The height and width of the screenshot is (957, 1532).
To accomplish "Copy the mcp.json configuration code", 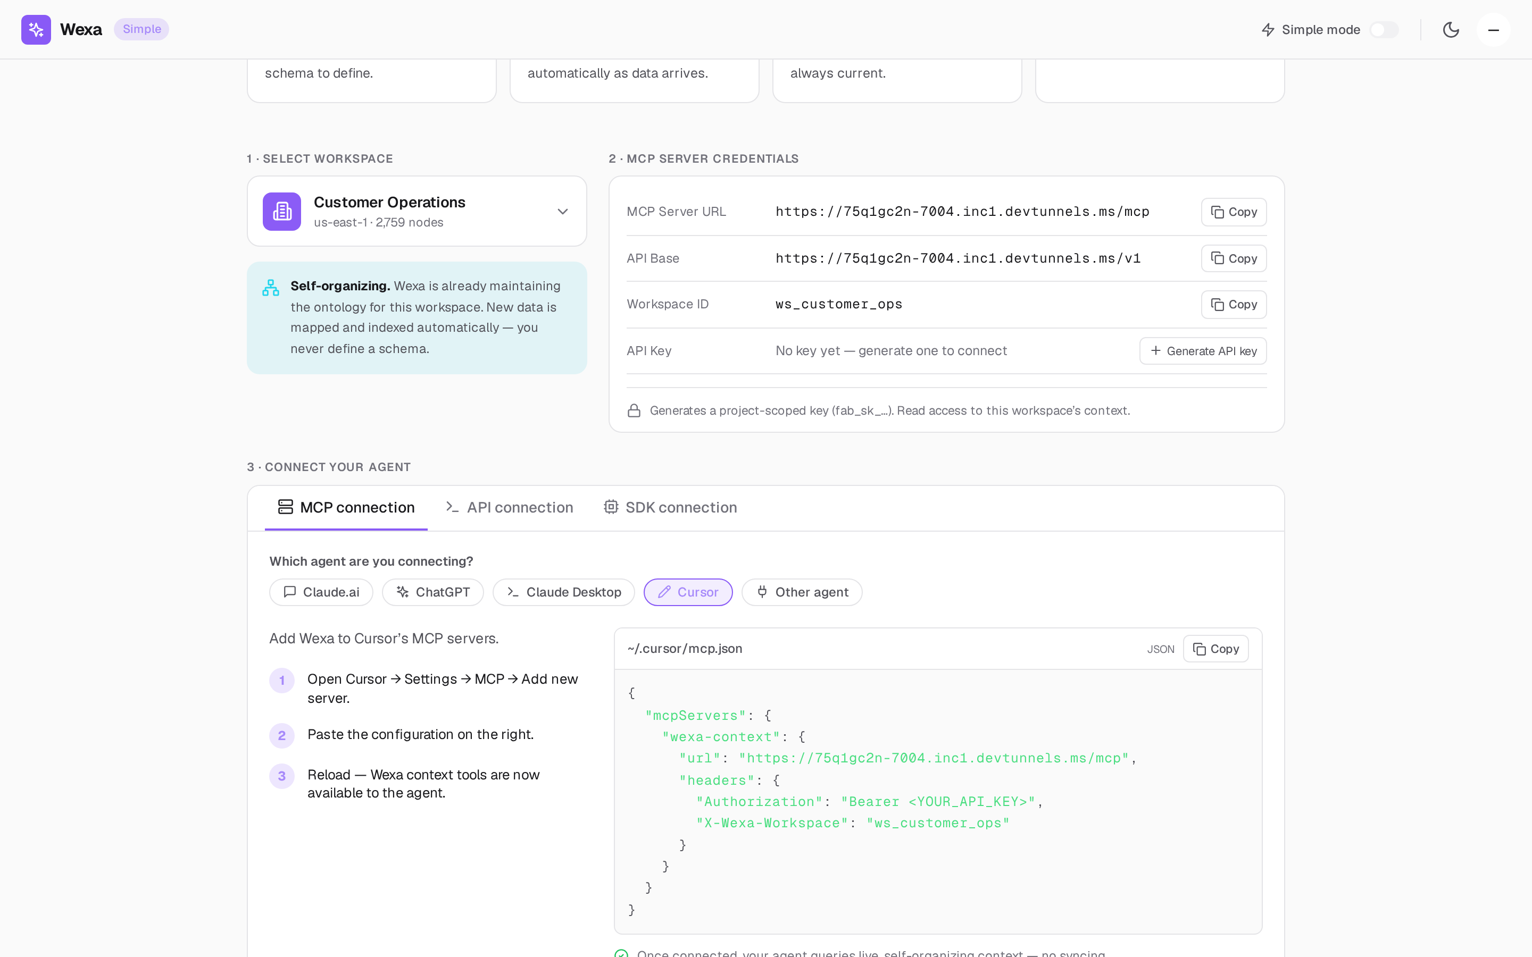I will [x=1215, y=649].
